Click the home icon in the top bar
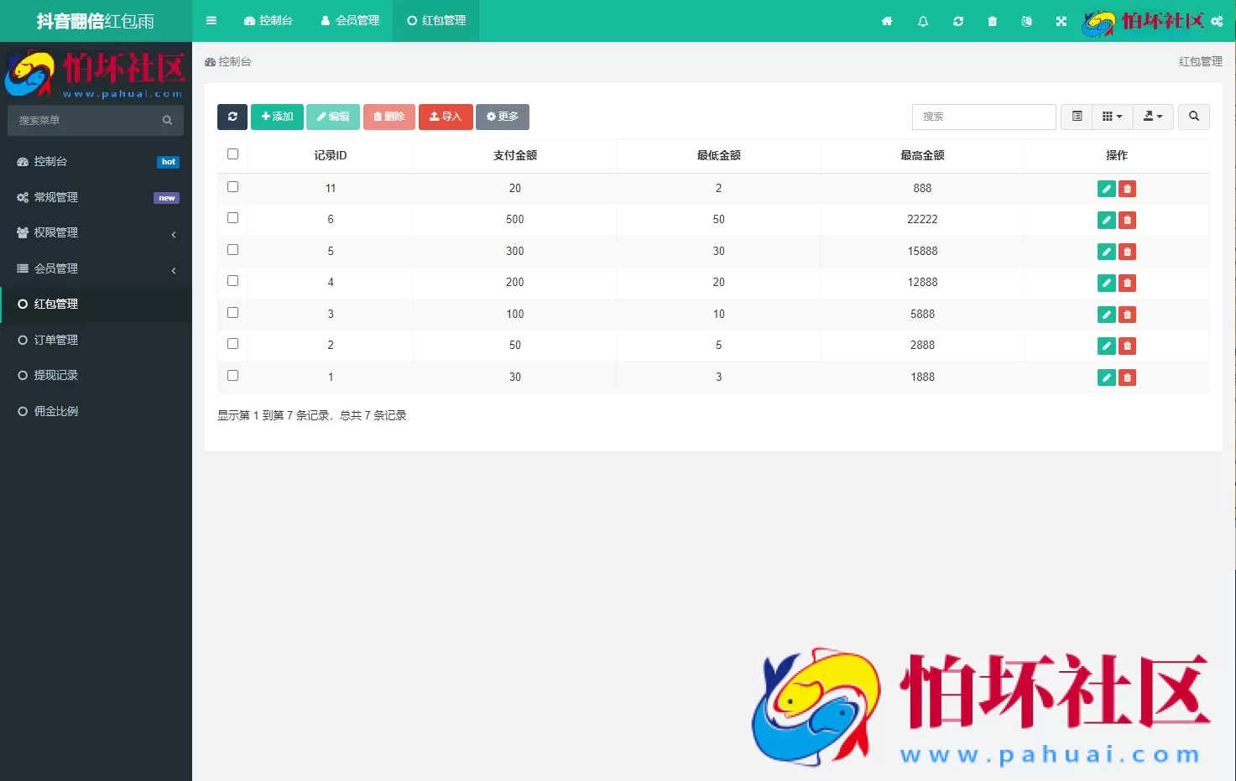This screenshot has height=781, width=1236. point(887,21)
